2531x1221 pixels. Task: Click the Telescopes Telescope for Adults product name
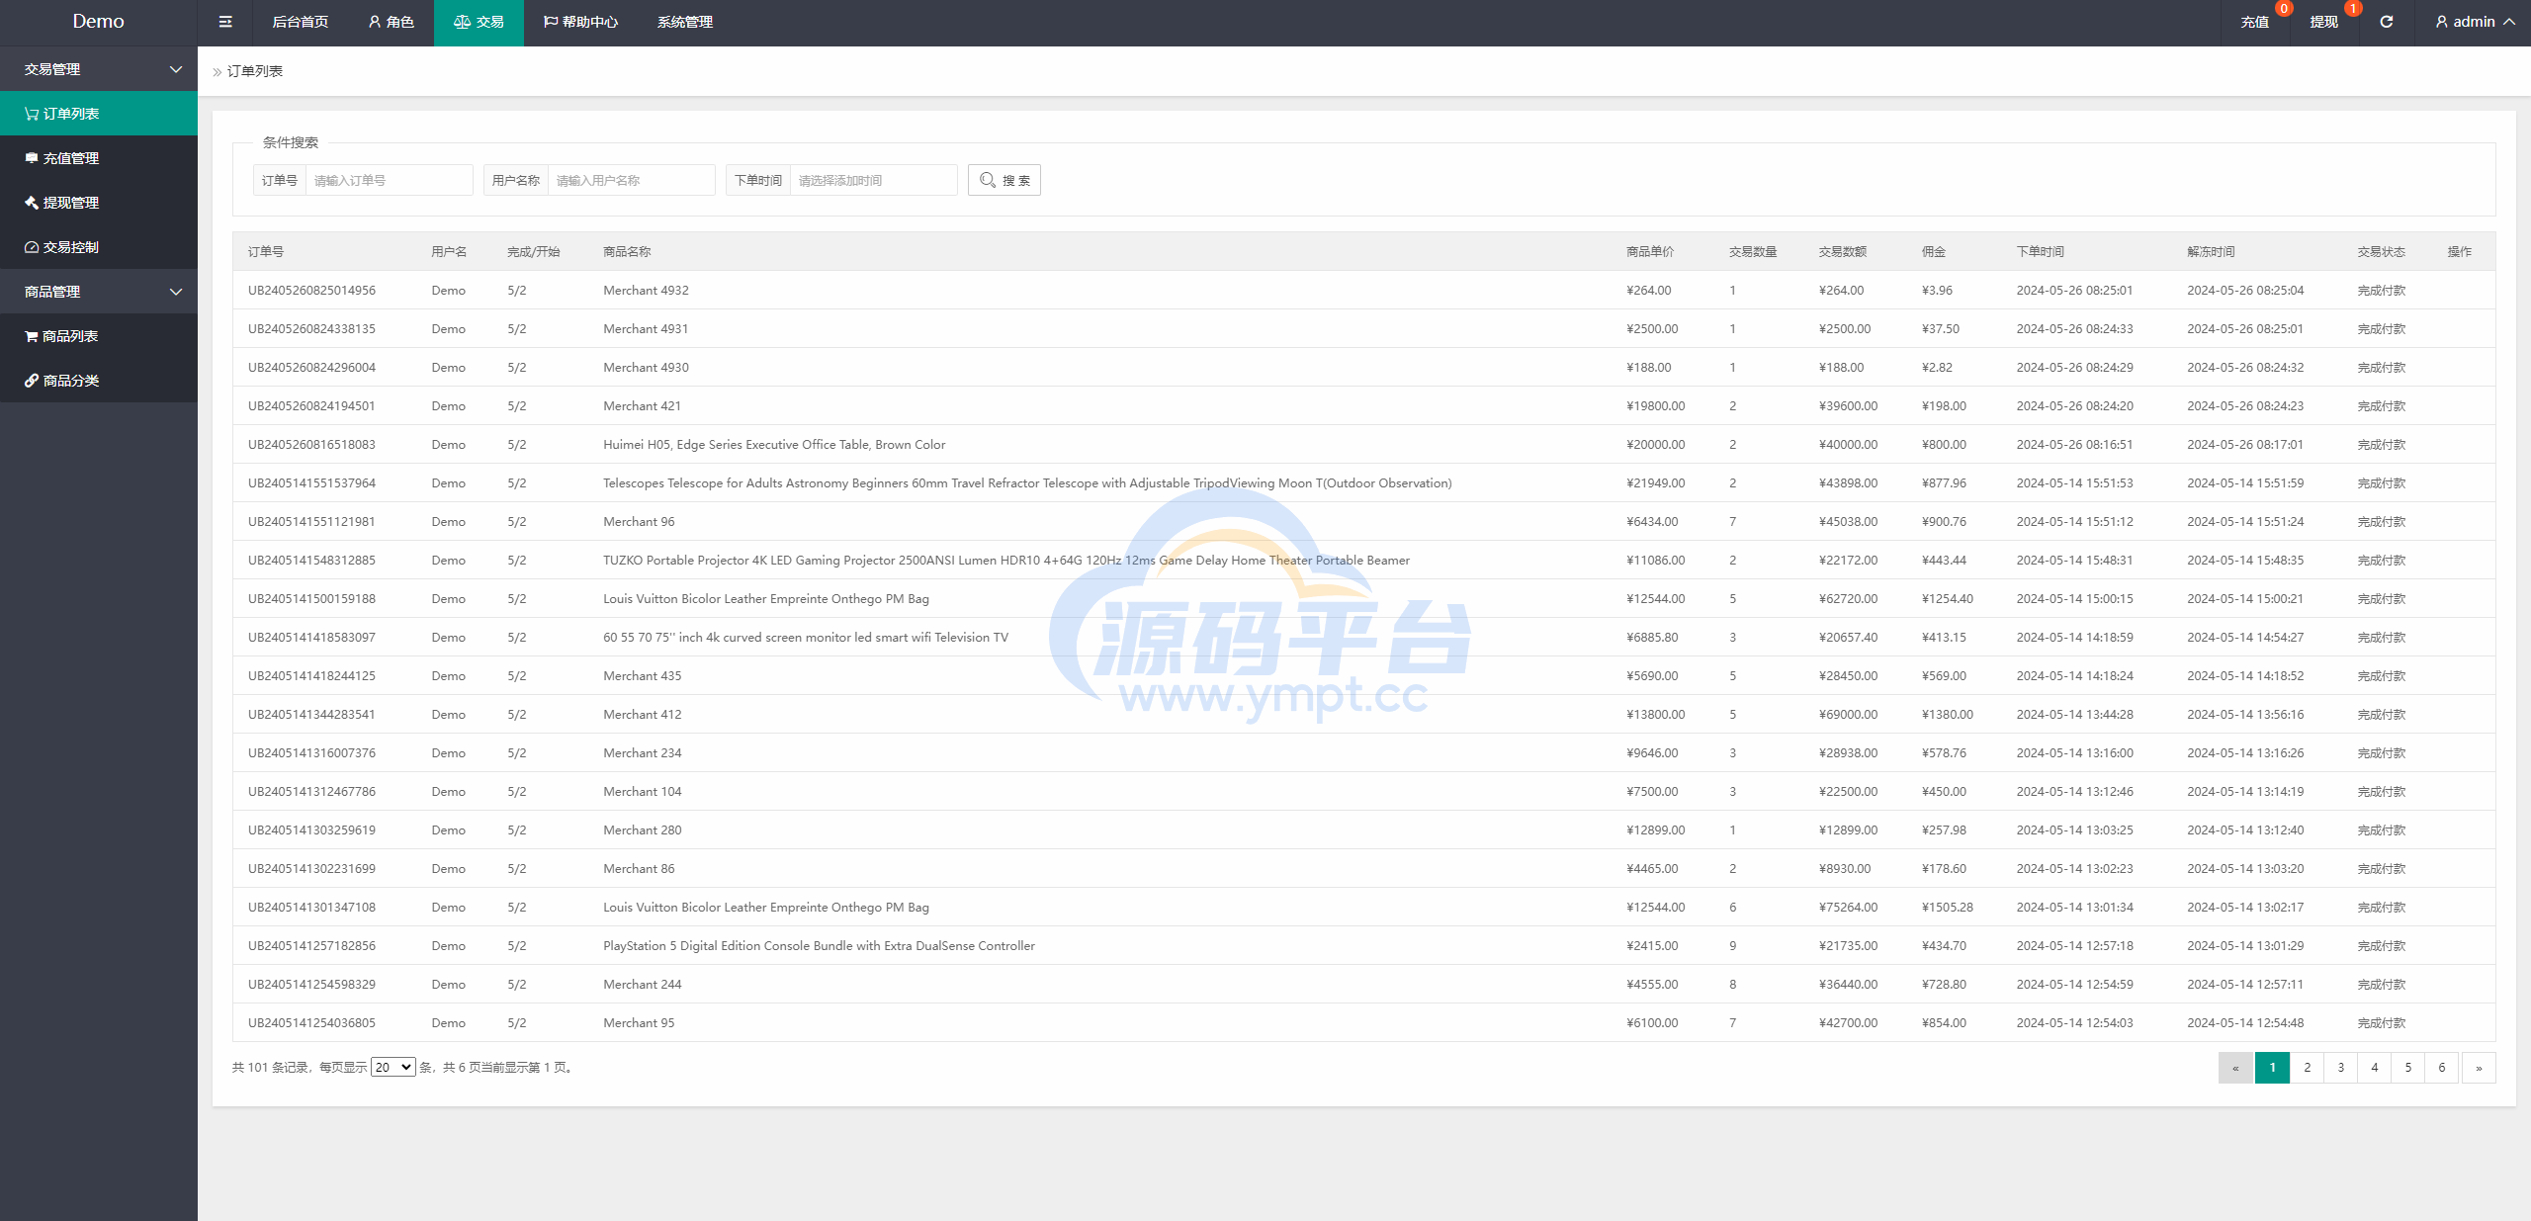[1027, 483]
